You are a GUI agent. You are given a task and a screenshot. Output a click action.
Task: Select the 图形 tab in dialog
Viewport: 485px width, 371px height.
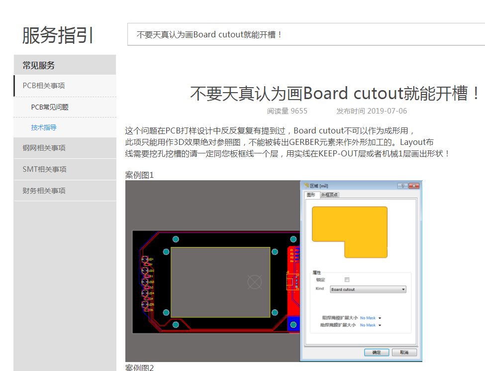pos(311,195)
